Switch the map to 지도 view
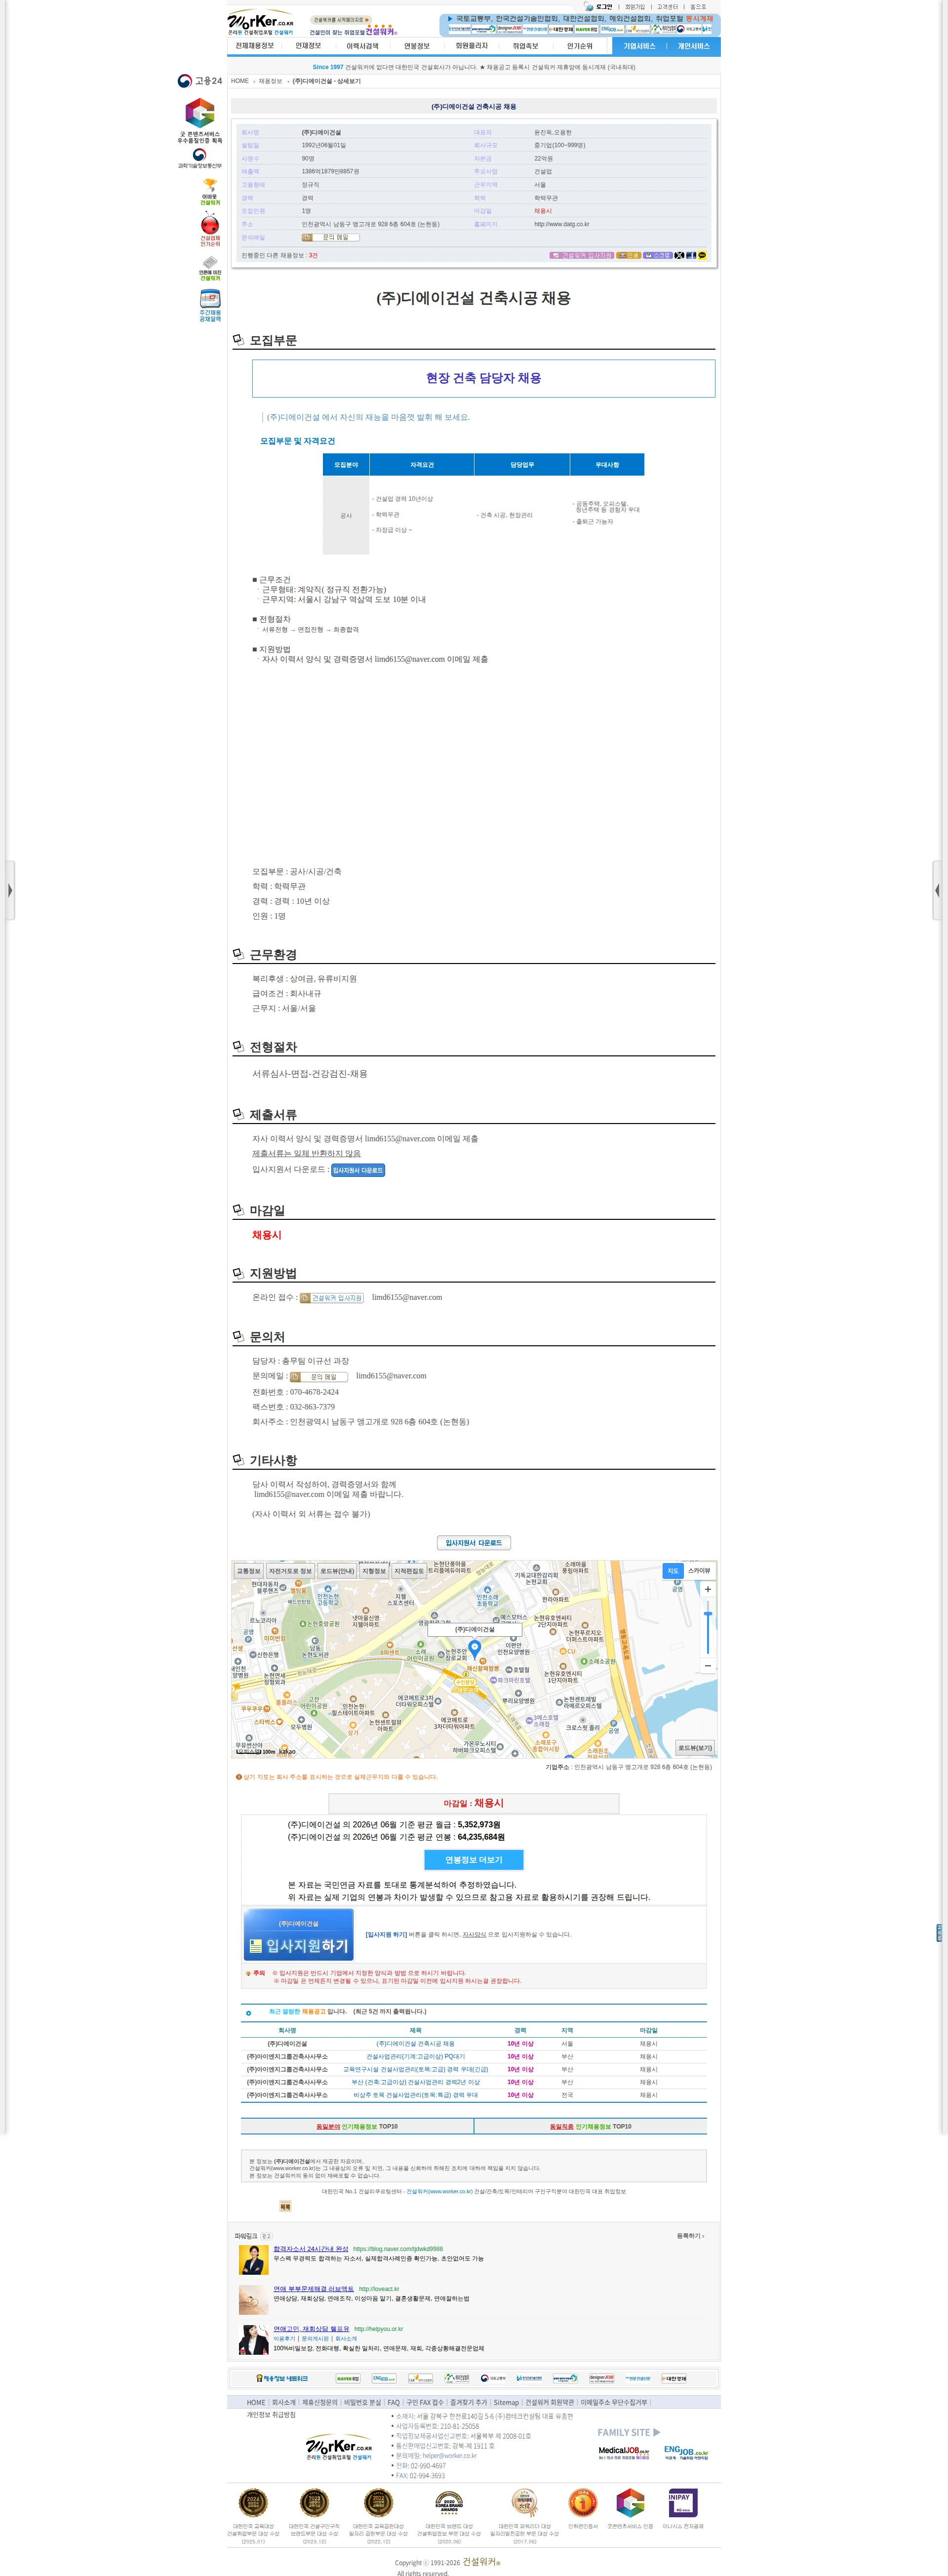Image resolution: width=948 pixels, height=2576 pixels. click(673, 1571)
